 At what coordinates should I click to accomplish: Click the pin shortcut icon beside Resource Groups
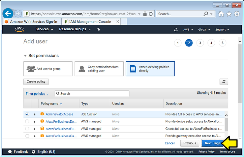[x=98, y=30]
